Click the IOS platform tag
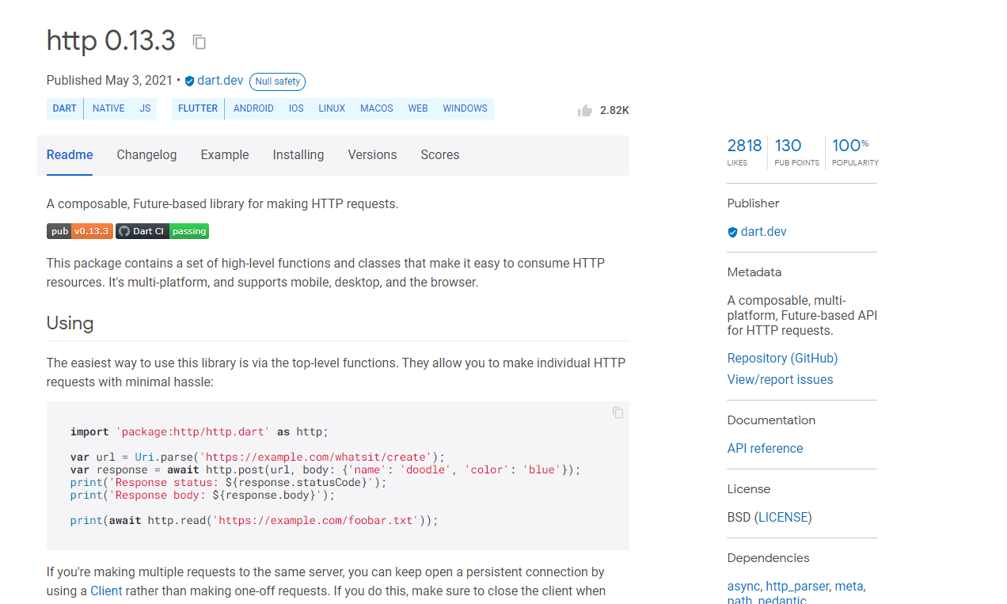1007x604 pixels. [296, 108]
